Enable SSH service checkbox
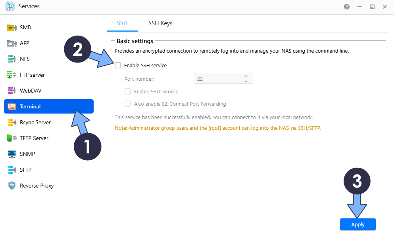This screenshot has width=394, height=235. tap(118, 66)
